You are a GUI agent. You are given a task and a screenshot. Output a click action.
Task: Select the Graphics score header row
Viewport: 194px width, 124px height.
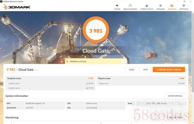(50, 78)
